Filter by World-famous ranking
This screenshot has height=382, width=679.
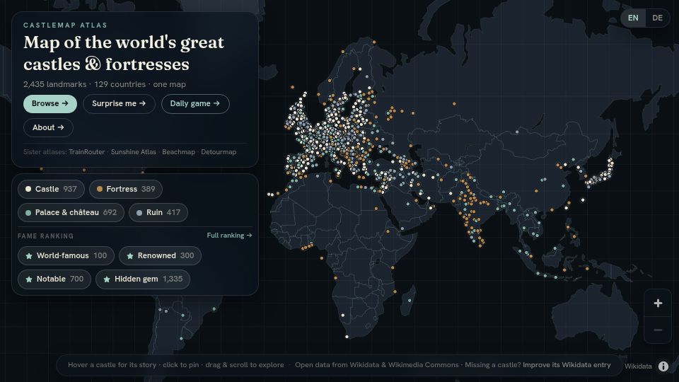(x=66, y=255)
